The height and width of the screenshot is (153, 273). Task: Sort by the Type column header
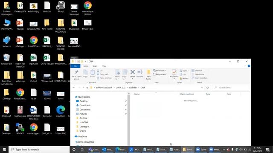pyautogui.click(x=215, y=94)
